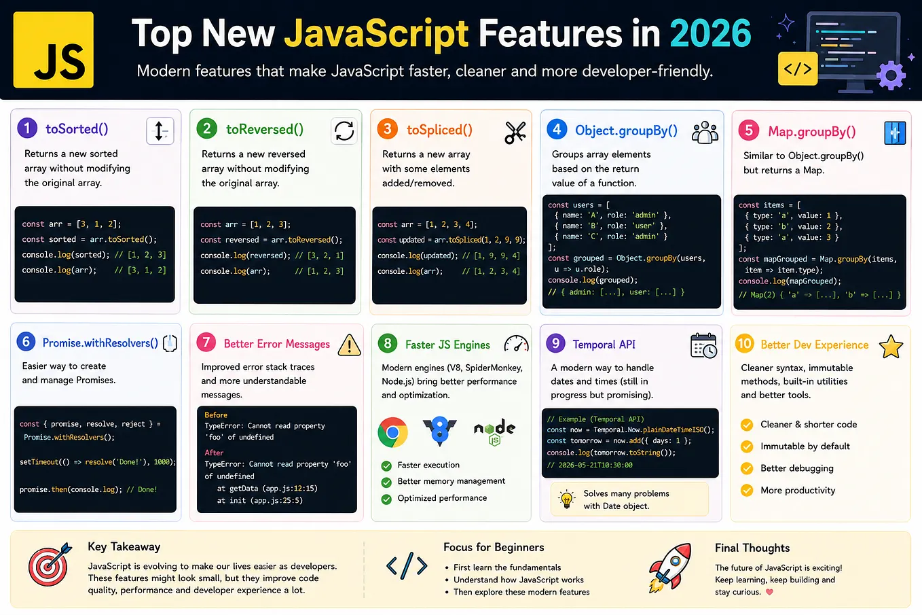This screenshot has width=922, height=615.
Task: Click the toReversed() heading
Action: coord(265,129)
